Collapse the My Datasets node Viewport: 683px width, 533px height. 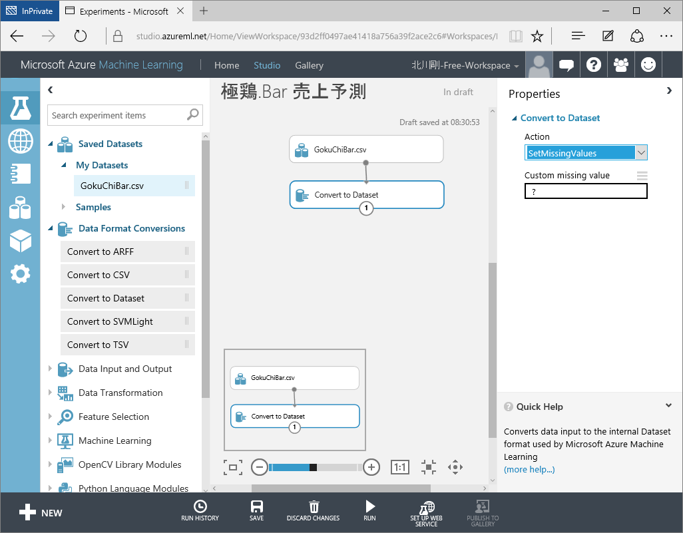coord(64,165)
